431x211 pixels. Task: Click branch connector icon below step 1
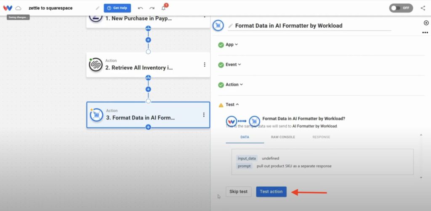coord(148,28)
